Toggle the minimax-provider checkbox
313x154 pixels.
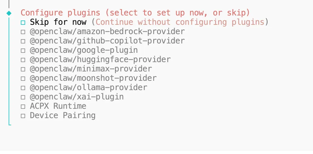pyautogui.click(x=23, y=69)
